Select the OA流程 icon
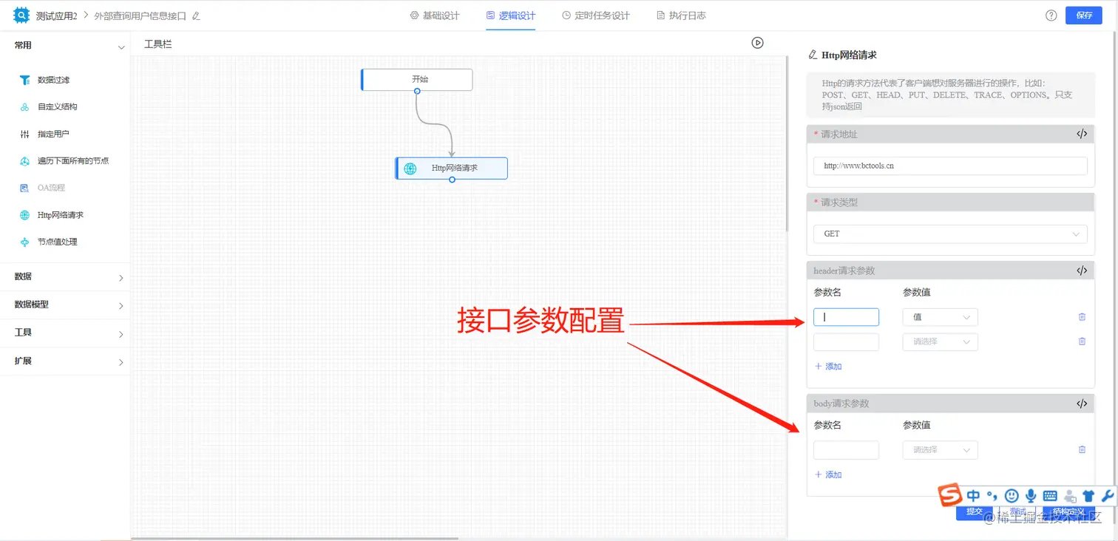 tap(24, 188)
